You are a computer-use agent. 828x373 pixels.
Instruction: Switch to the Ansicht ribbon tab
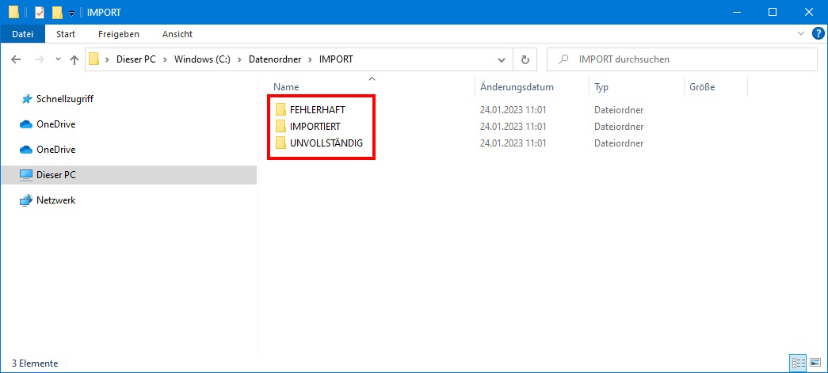pos(177,34)
